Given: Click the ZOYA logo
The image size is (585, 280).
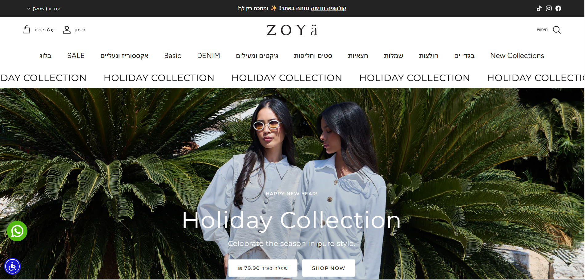Looking at the screenshot, I should [x=292, y=30].
